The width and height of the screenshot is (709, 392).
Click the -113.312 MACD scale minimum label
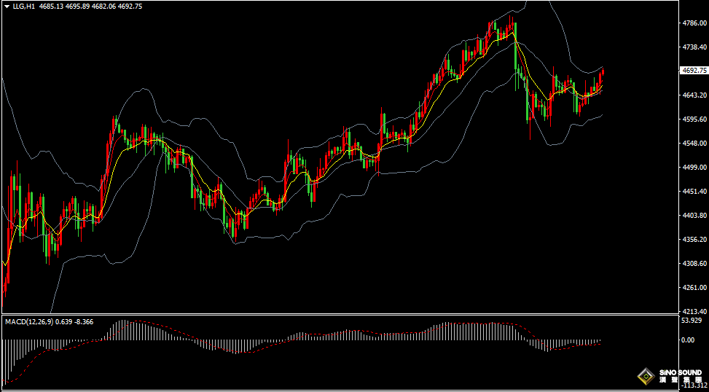click(x=692, y=387)
